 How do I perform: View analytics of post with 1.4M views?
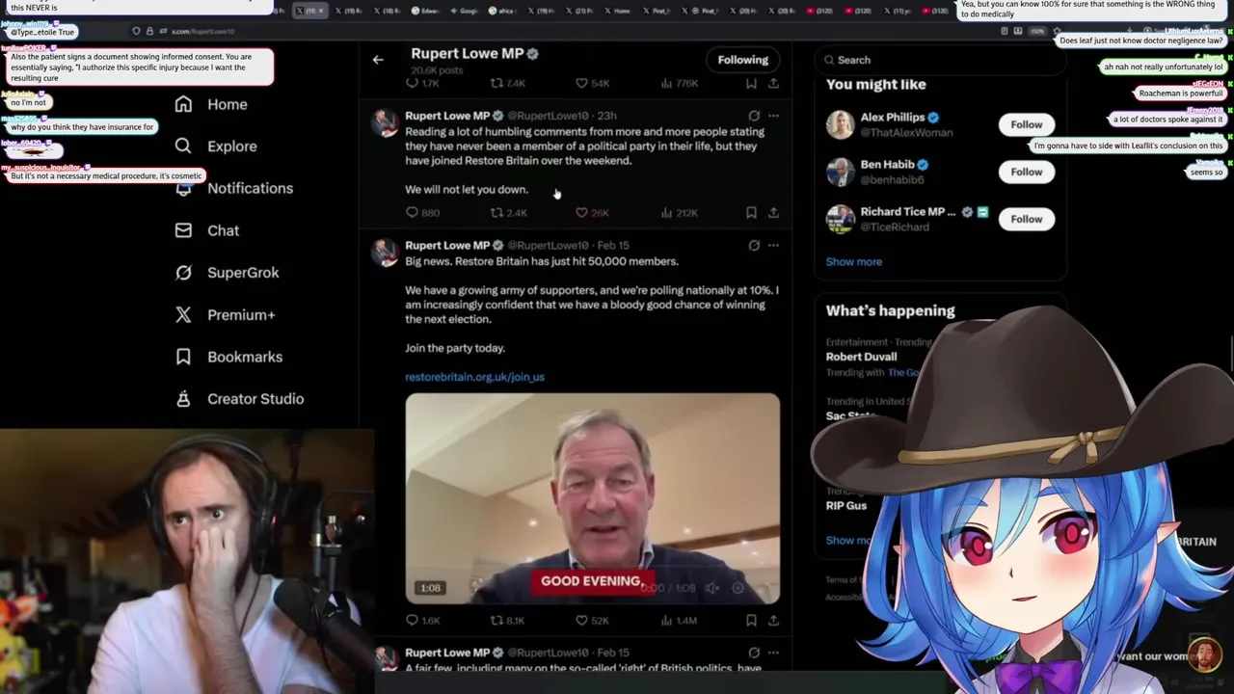tap(666, 621)
